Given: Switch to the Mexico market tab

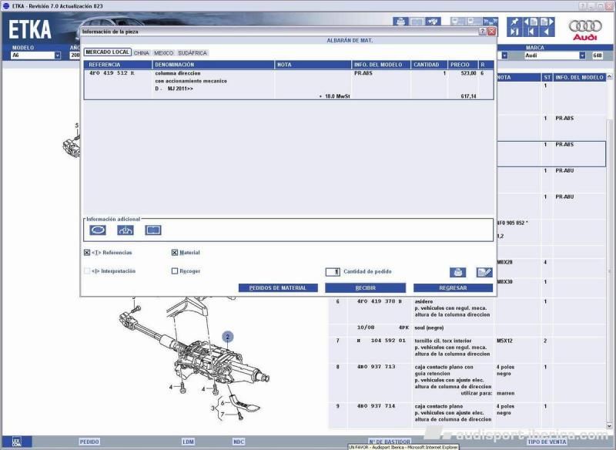Looking at the screenshot, I should [163, 53].
